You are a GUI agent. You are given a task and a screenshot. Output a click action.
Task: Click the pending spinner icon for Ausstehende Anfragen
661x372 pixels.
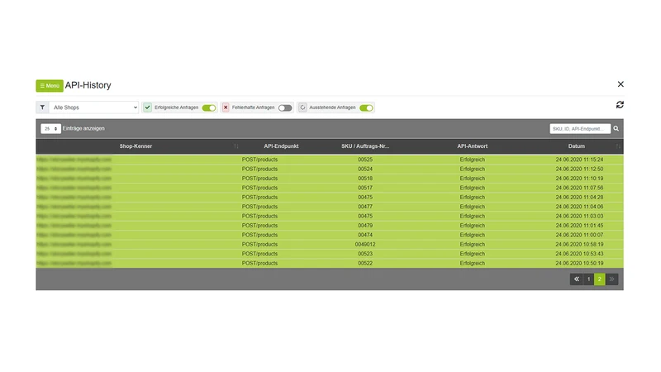302,107
